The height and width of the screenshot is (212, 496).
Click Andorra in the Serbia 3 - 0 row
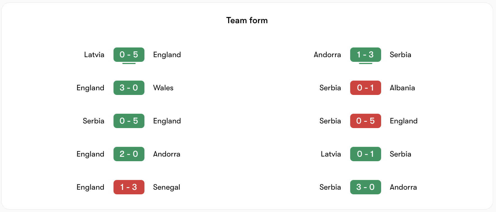click(403, 187)
